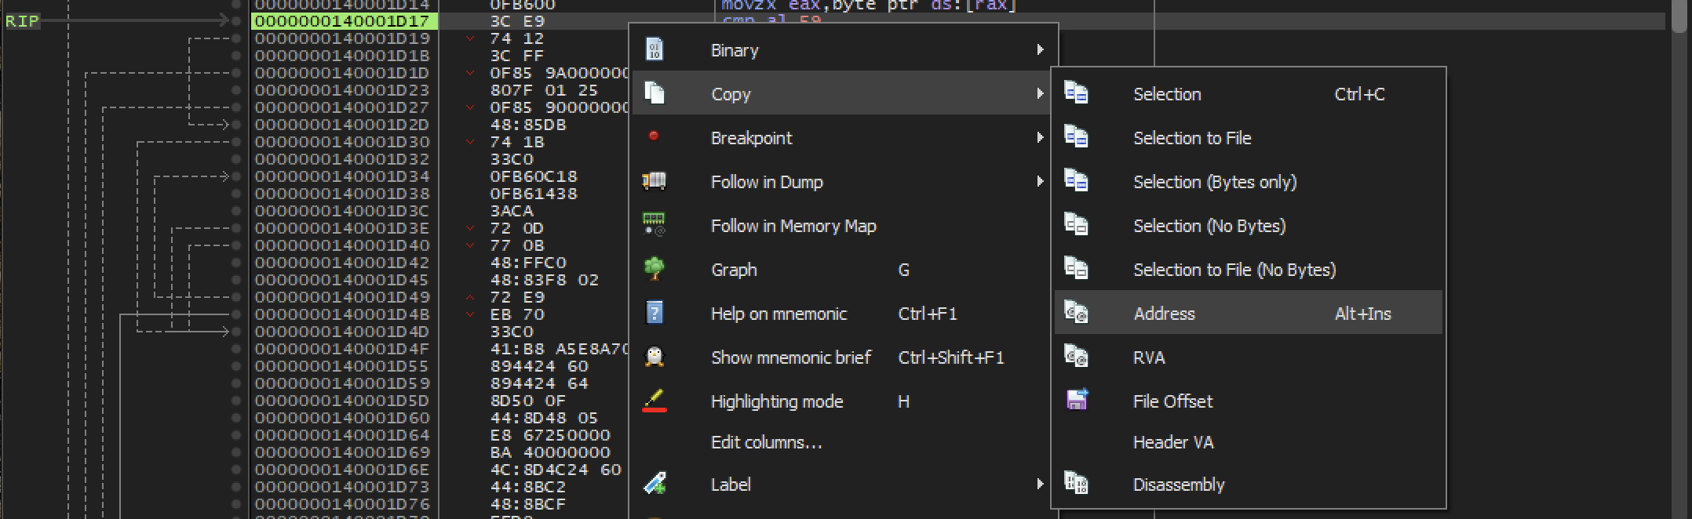Screen dimensions: 1692x519
Task: Select row 0000000140001D4B
Action: coord(342,314)
